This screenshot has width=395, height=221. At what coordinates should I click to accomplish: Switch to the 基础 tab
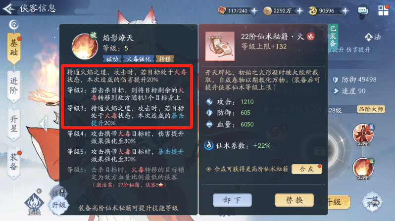(x=14, y=48)
